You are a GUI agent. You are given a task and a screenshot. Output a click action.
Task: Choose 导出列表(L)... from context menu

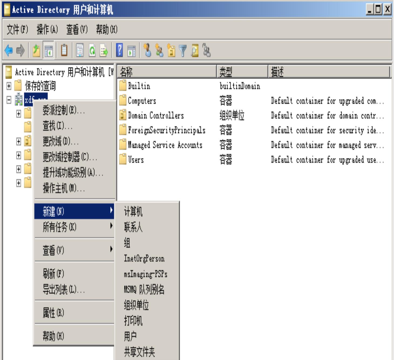(75, 290)
